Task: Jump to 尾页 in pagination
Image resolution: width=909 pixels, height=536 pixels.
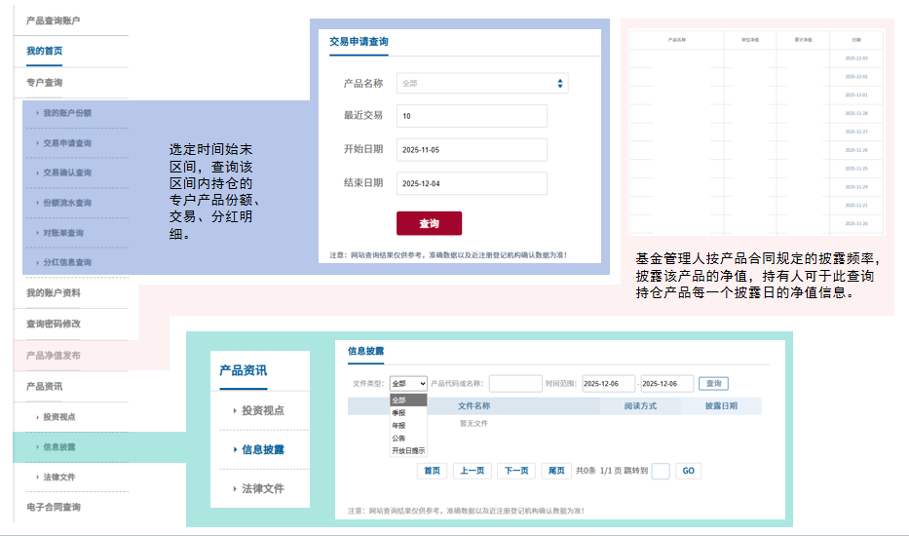Action: tap(556, 471)
